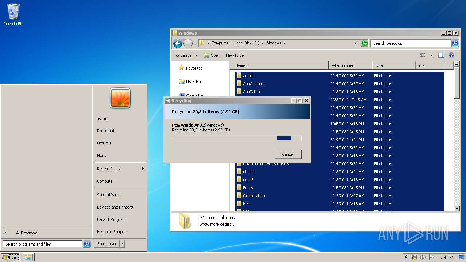Click the Forward arrow in Explorer
The width and height of the screenshot is (466, 262).
[188, 43]
